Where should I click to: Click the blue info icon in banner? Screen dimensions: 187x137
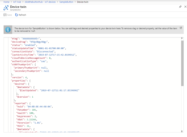(x=8, y=29)
